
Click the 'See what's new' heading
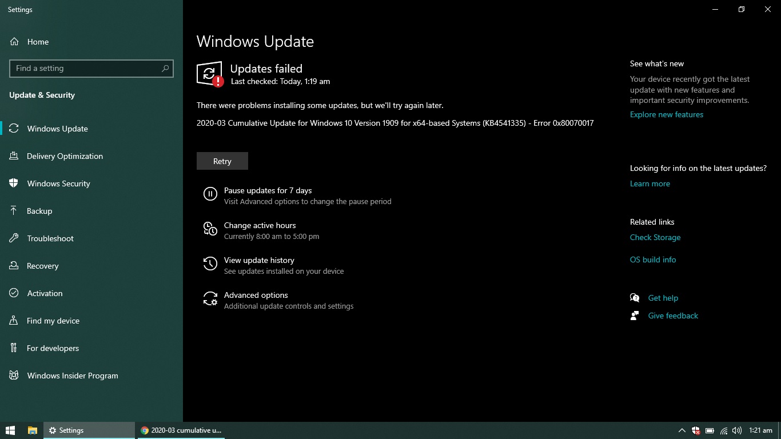[657, 63]
